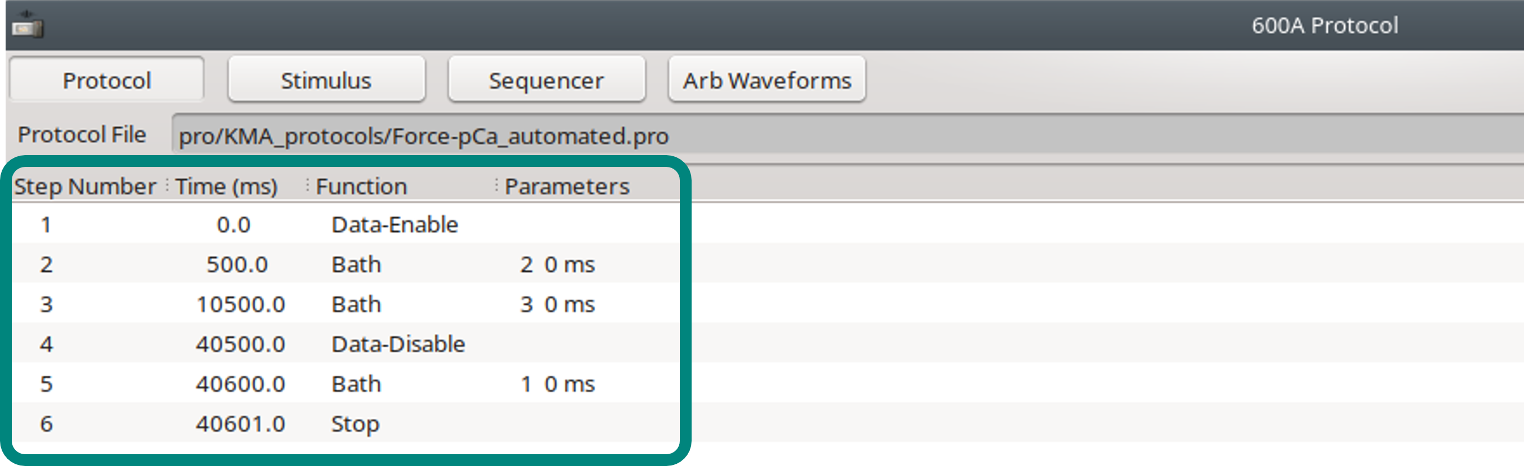Viewport: 1524px width, 466px height.
Task: Select the Bath step at 500.0 ms
Action: point(356,264)
